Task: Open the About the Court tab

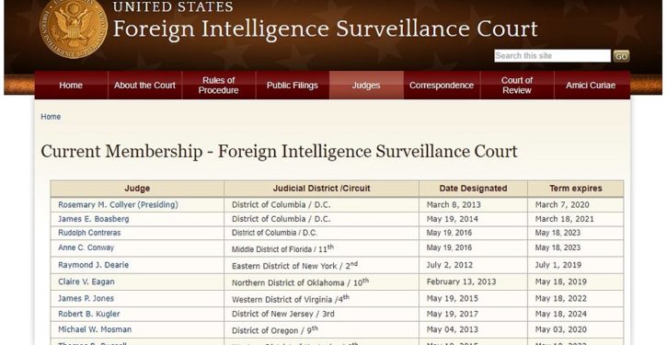Action: pos(144,85)
